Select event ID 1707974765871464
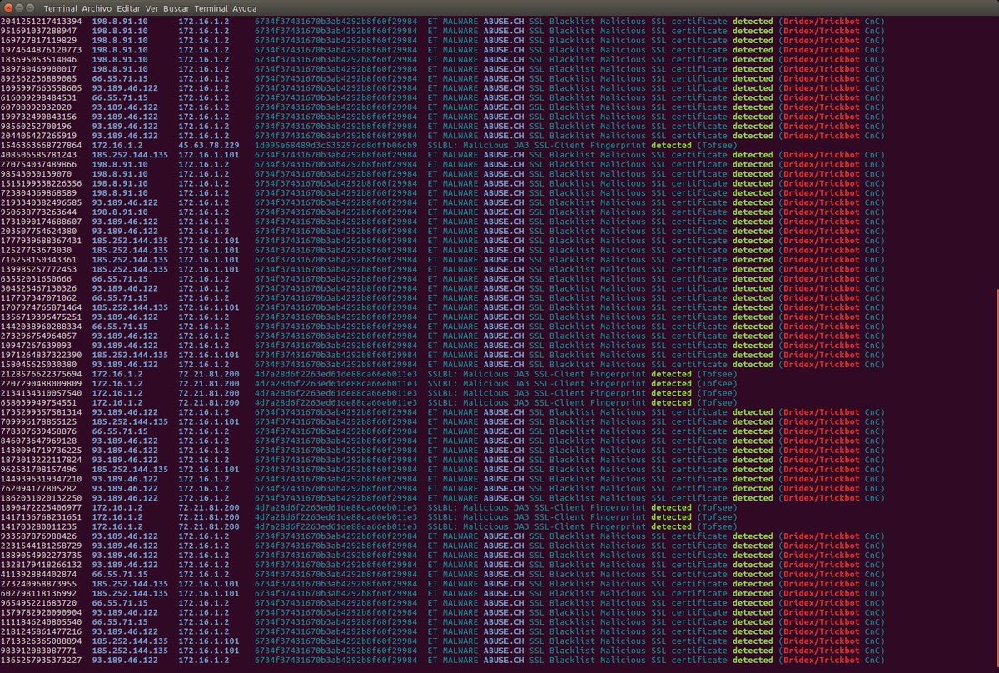Image resolution: width=999 pixels, height=673 pixels. point(42,307)
